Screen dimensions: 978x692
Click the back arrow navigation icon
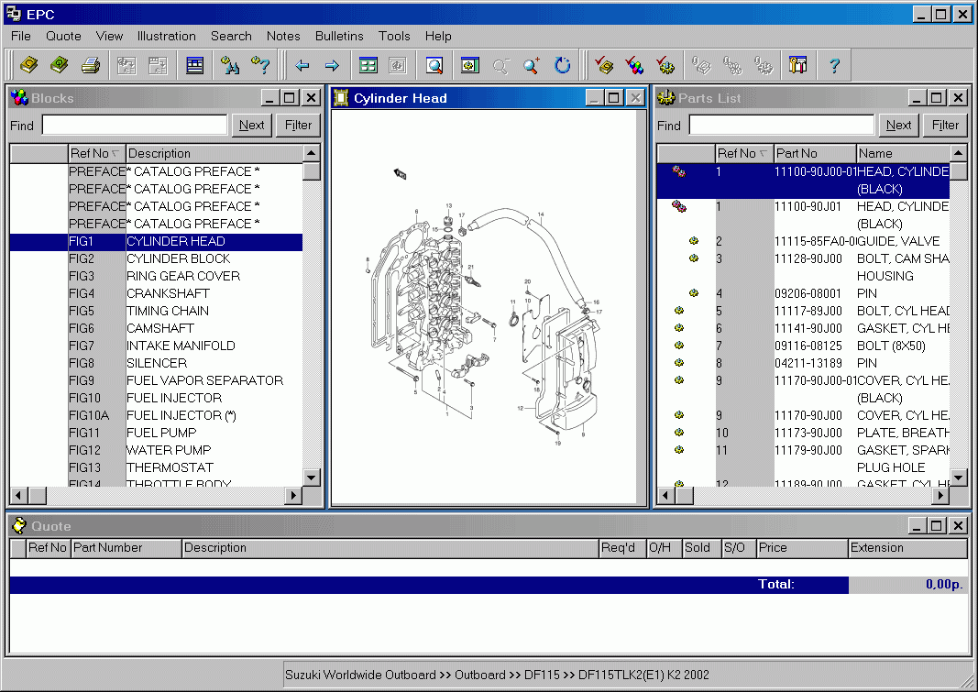tap(303, 65)
